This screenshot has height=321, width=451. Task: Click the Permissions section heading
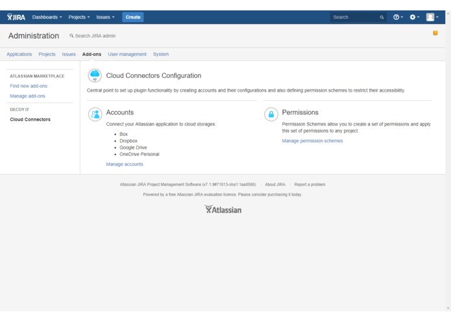point(300,112)
